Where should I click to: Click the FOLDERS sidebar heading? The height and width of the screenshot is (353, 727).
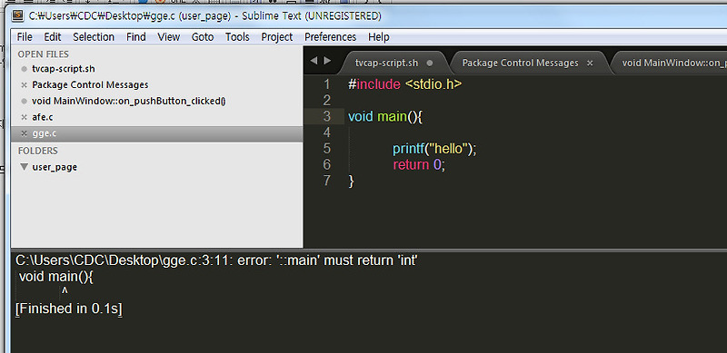pyautogui.click(x=38, y=151)
